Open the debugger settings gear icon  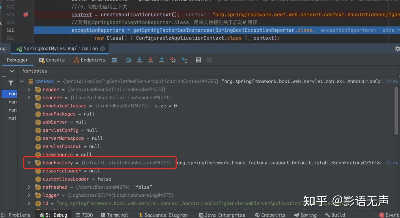point(397,49)
